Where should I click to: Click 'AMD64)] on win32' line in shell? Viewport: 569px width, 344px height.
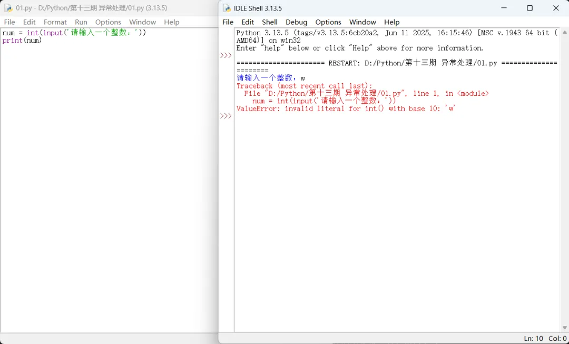pos(269,40)
